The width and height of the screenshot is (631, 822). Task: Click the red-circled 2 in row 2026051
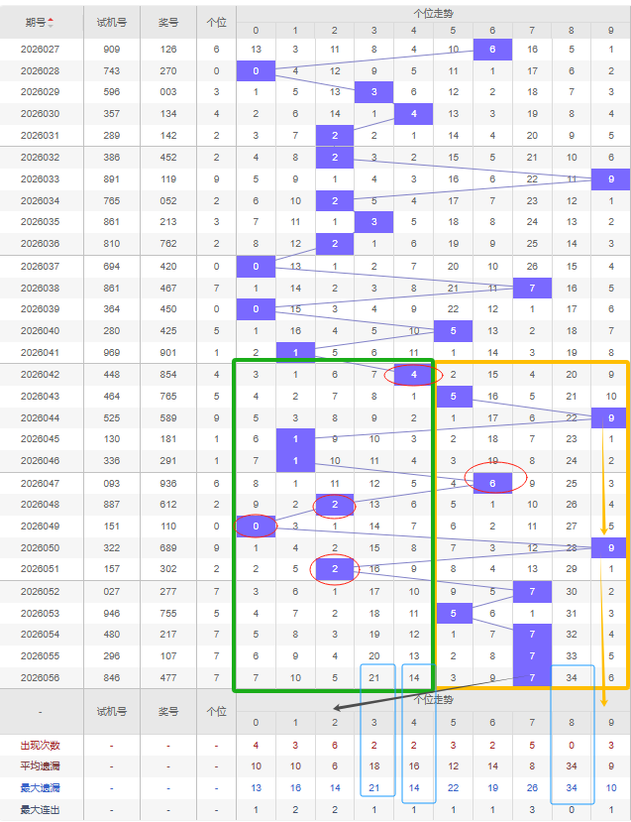[x=335, y=569]
